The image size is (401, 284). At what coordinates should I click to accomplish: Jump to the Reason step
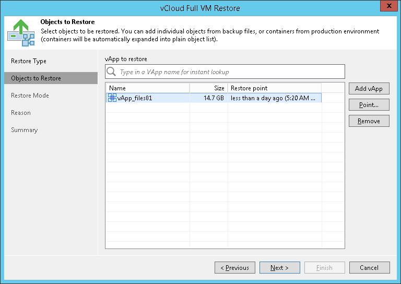[x=21, y=113]
